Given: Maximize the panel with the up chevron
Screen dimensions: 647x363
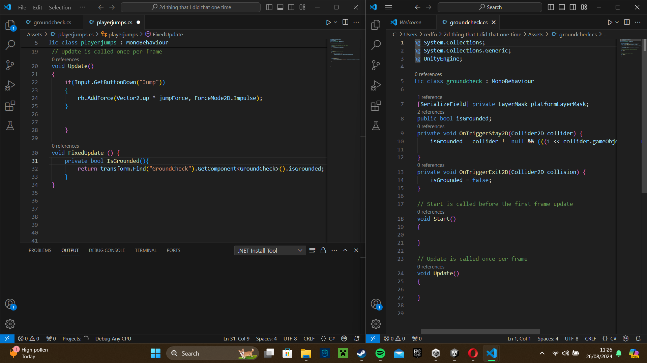Looking at the screenshot, I should point(345,250).
